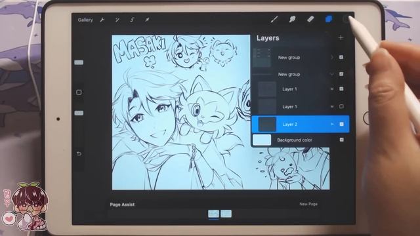
Task: Activate the Transform arrow tool
Action: (x=147, y=20)
